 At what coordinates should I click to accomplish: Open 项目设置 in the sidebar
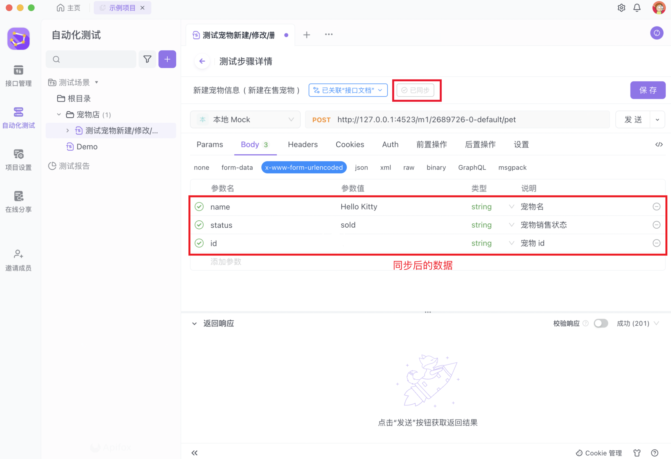coord(18,159)
